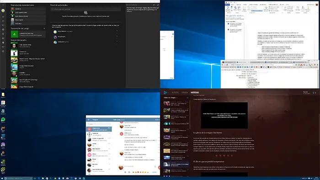Open the Telegram hamburger menu
The image size is (320, 180).
click(88, 120)
